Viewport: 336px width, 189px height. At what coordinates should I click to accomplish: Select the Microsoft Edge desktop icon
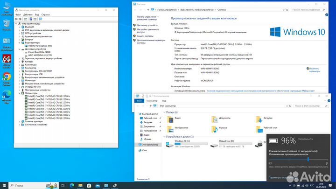[x=7, y=97]
